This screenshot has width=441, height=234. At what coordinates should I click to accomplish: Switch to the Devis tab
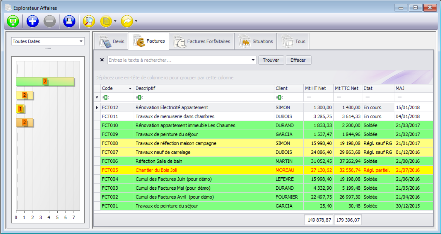(x=111, y=41)
